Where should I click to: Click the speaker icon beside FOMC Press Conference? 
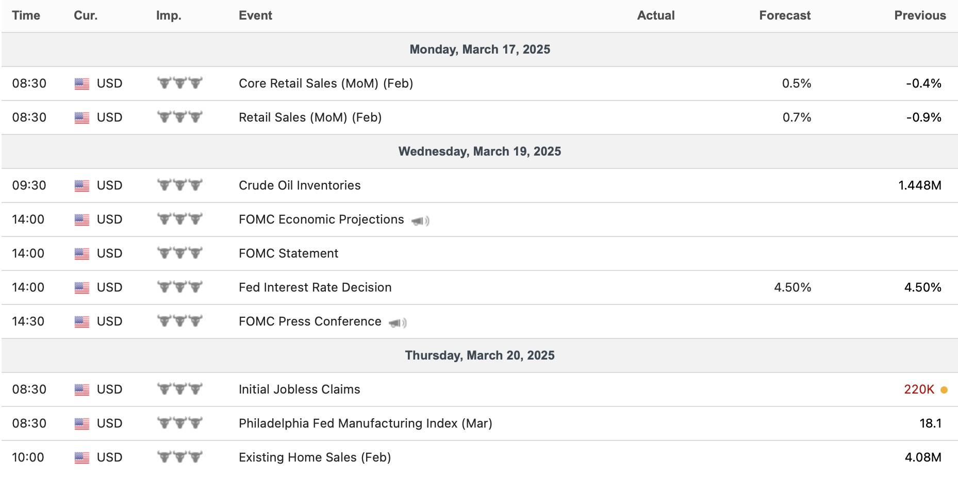tap(398, 323)
